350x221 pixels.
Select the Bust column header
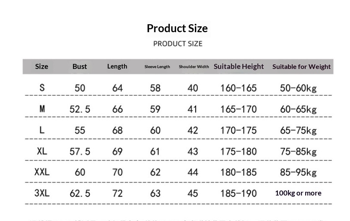click(80, 66)
